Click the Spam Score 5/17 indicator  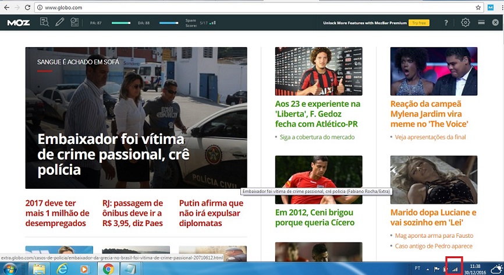pos(201,23)
